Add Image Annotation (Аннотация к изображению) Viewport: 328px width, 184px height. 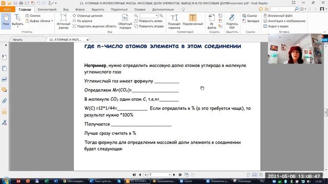click(284, 21)
